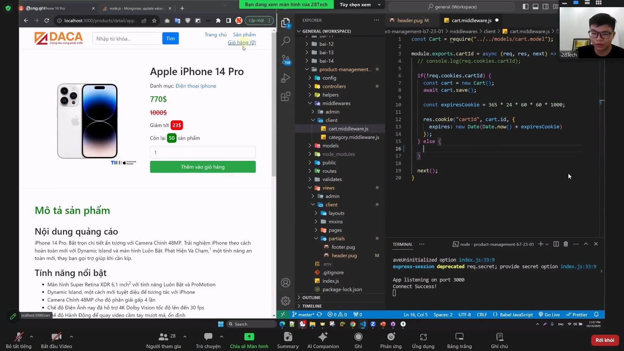Add a new terminal with plus icon
The width and height of the screenshot is (624, 351).
[x=540, y=244]
